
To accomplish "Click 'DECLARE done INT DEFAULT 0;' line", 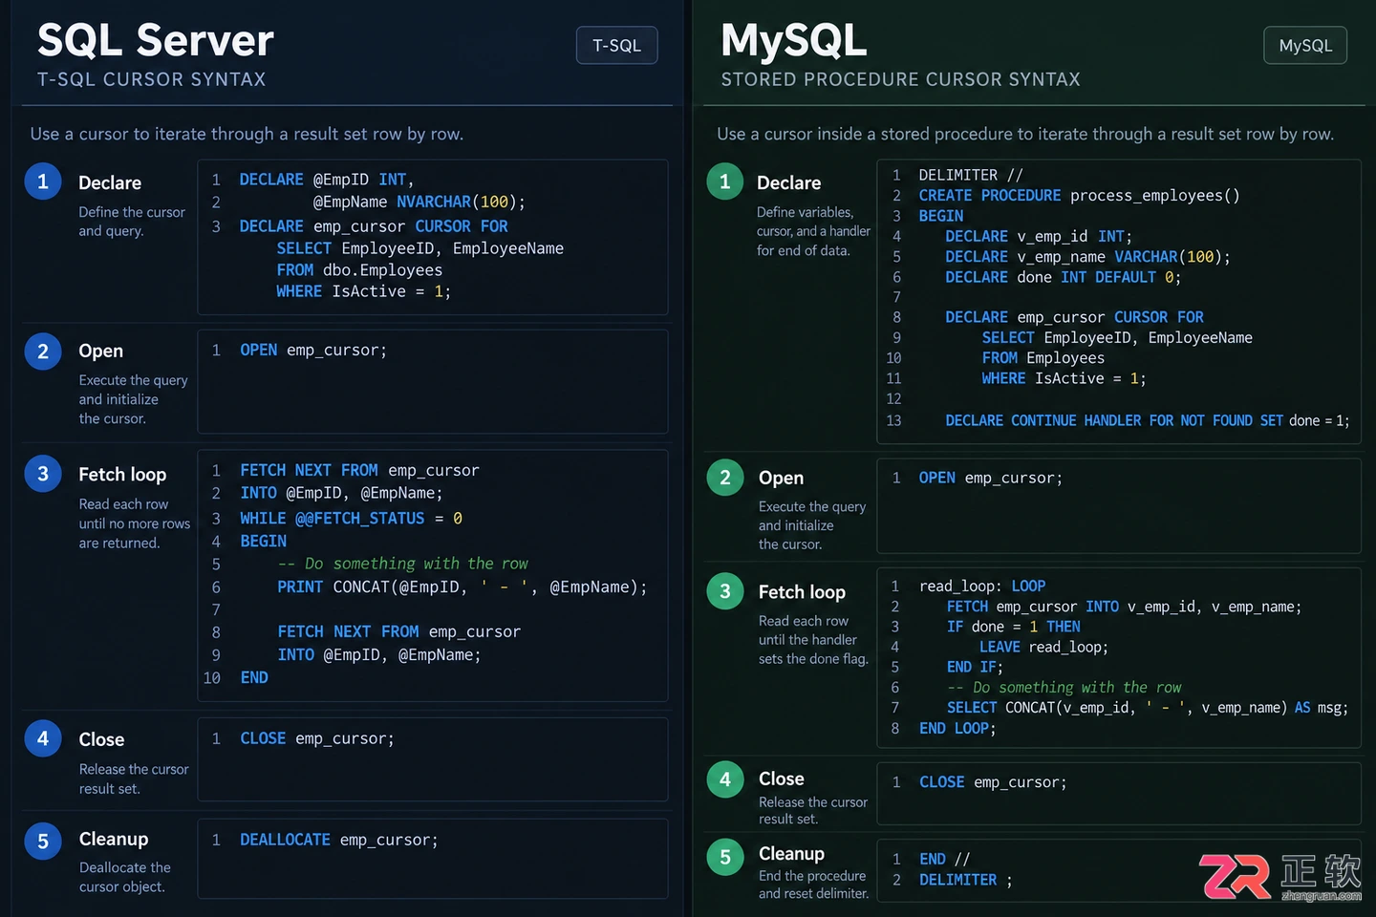I will (x=1064, y=277).
